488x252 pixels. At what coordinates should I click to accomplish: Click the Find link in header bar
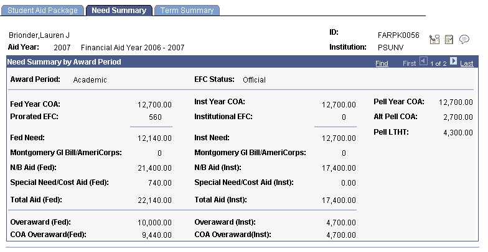382,63
